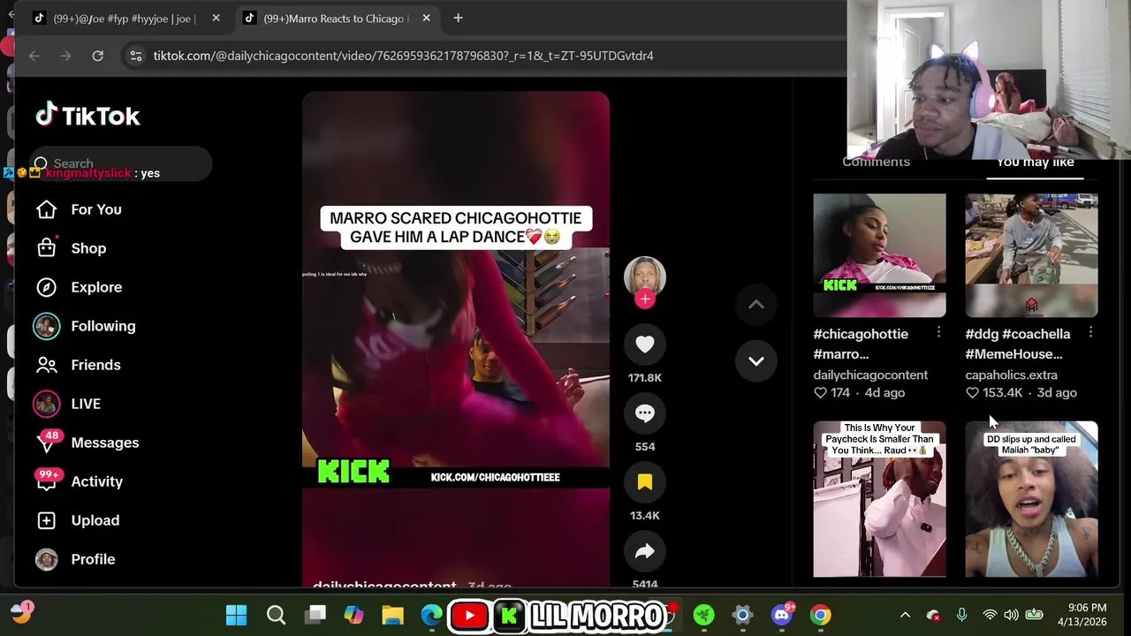Open the 'DD slips up' video thumbnail

click(1031, 499)
